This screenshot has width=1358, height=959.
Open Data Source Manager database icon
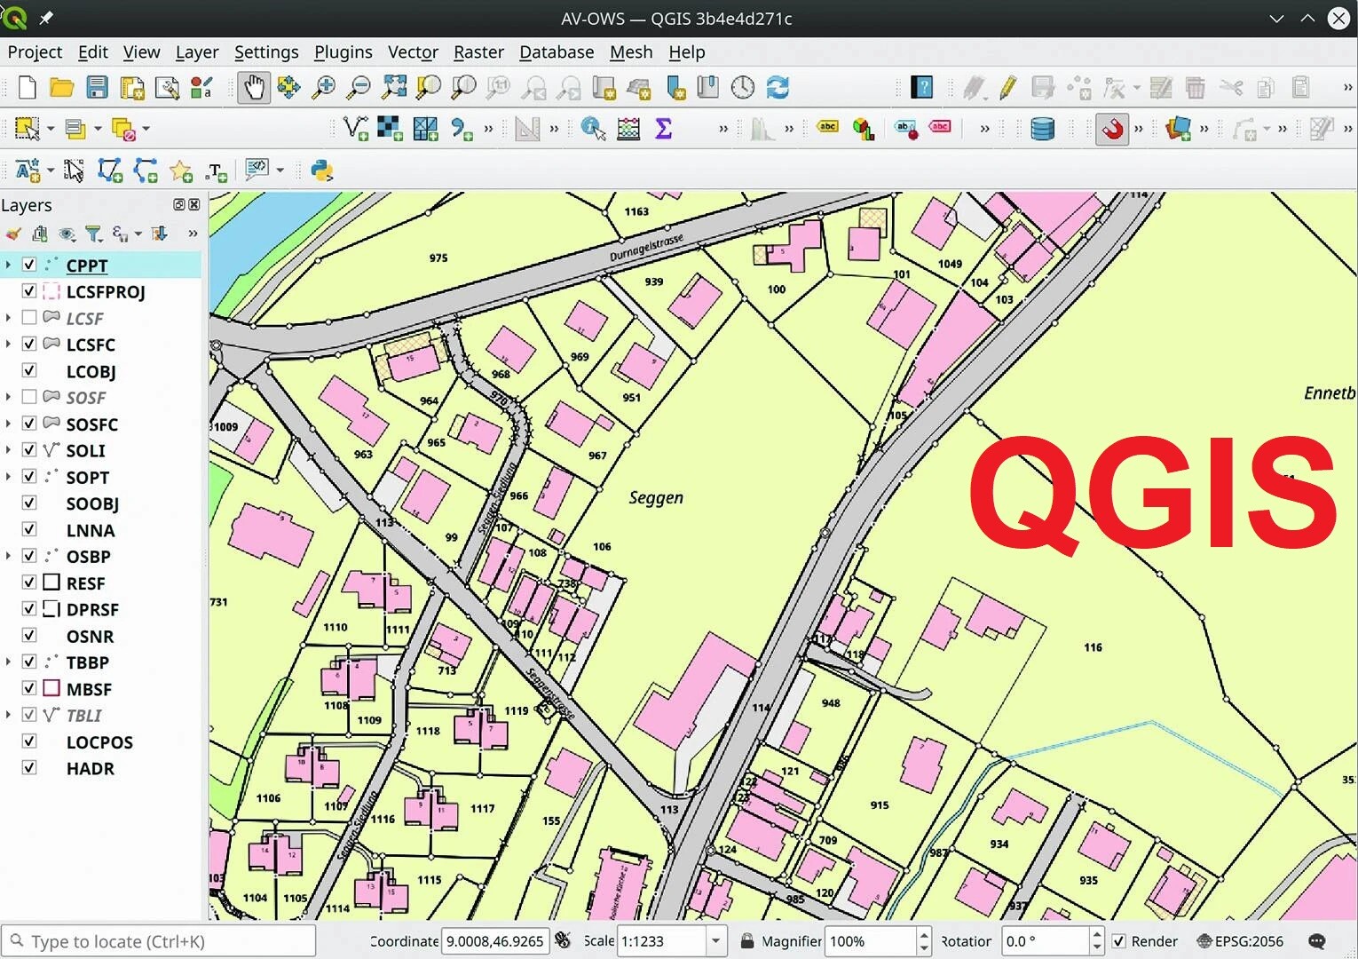point(1043,129)
